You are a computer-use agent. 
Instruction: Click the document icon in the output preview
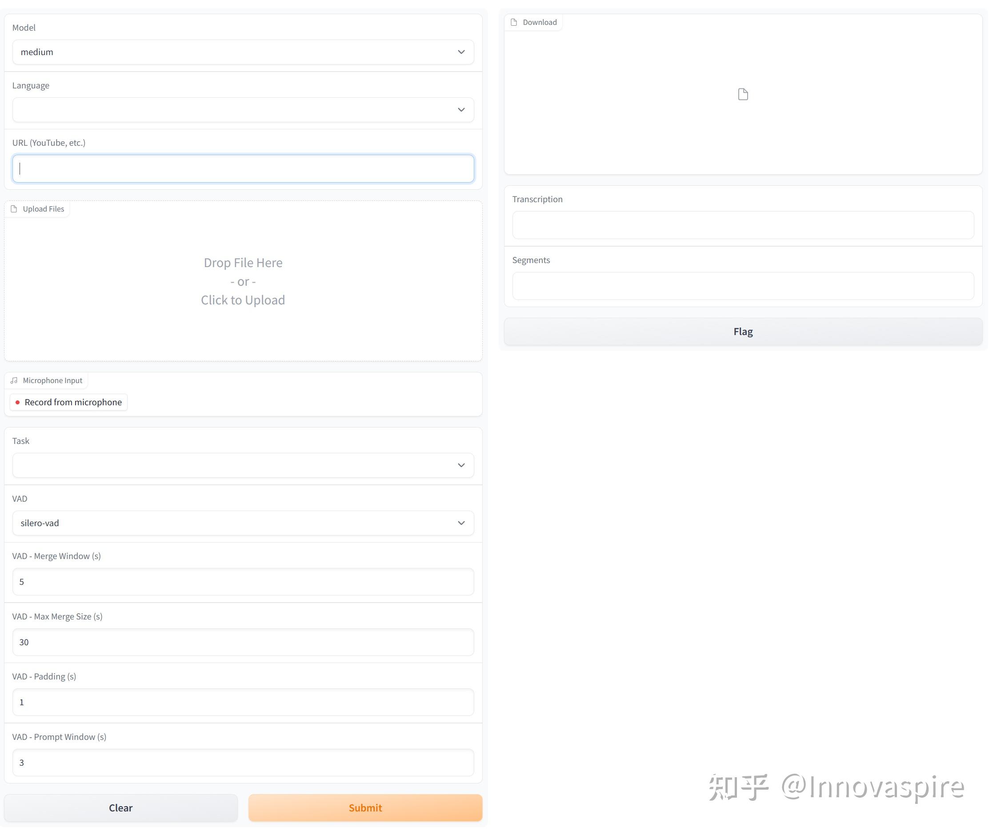743,94
